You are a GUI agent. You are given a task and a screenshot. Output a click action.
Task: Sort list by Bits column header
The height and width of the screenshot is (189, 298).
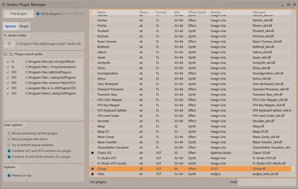click(177, 12)
